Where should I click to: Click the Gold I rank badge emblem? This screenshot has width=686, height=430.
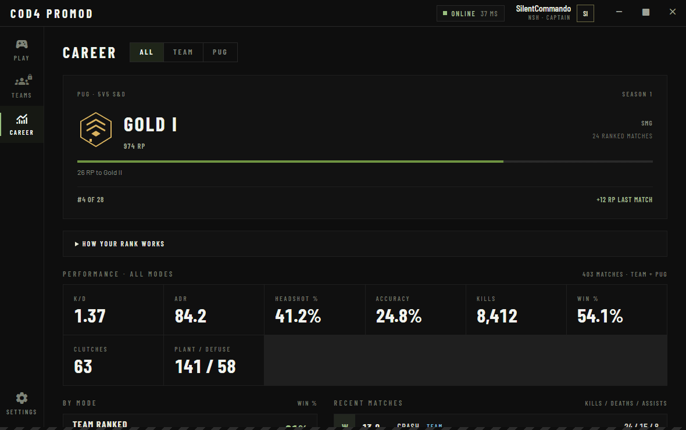[96, 130]
